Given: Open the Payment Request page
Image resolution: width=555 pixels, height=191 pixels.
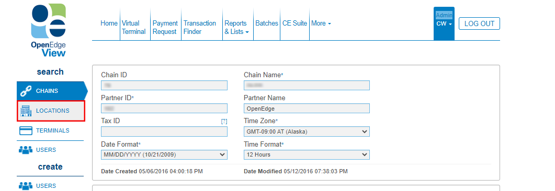Looking at the screenshot, I should (x=165, y=28).
